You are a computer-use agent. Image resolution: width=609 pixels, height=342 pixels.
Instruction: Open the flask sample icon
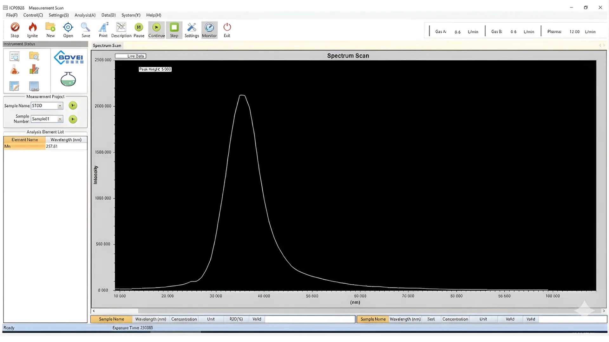tap(68, 79)
